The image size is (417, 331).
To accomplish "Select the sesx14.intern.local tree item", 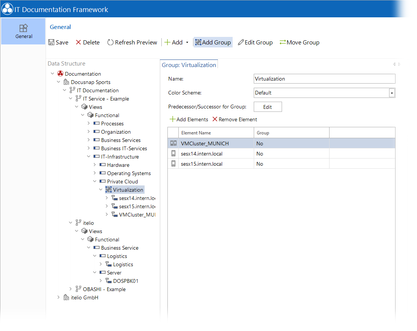I will [137, 198].
